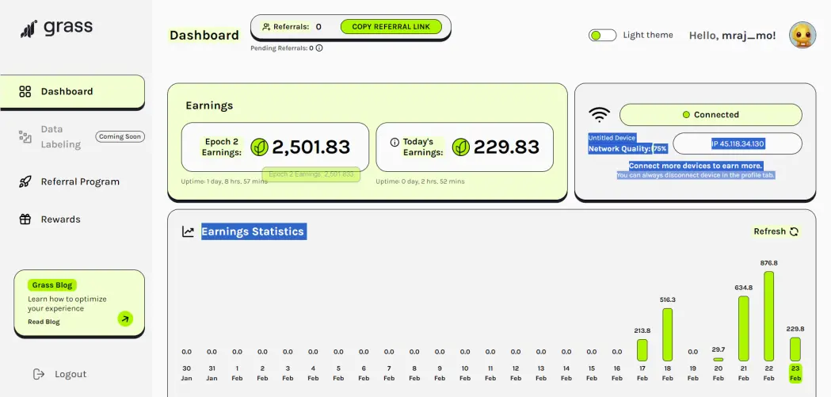Refresh the Earnings Statistics chart
Screen dimensions: 831x397
[x=776, y=231]
